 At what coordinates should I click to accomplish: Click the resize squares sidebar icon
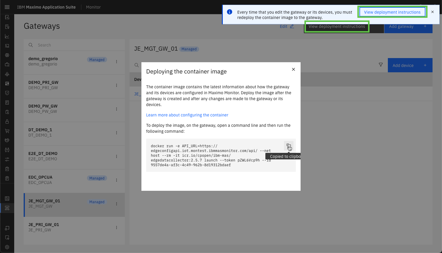click(7, 228)
